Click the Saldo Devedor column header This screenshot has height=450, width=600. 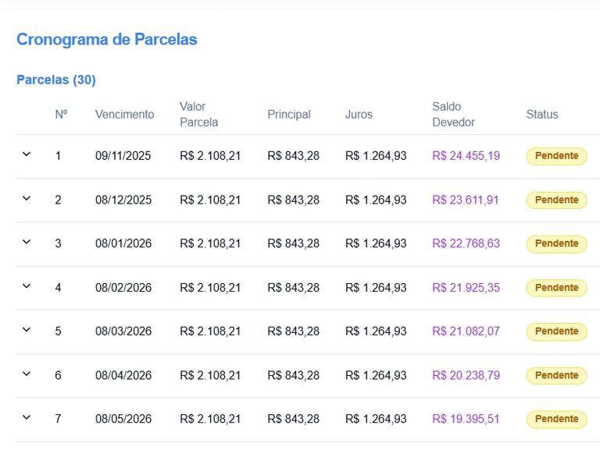(x=453, y=114)
